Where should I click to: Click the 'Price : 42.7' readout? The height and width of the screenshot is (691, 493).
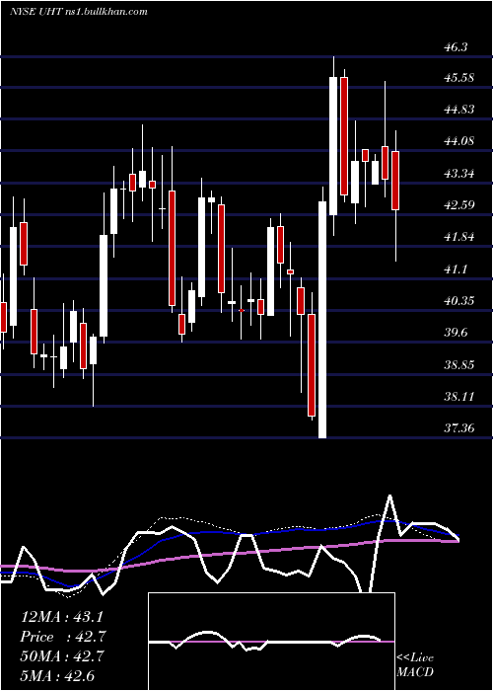coord(64,637)
